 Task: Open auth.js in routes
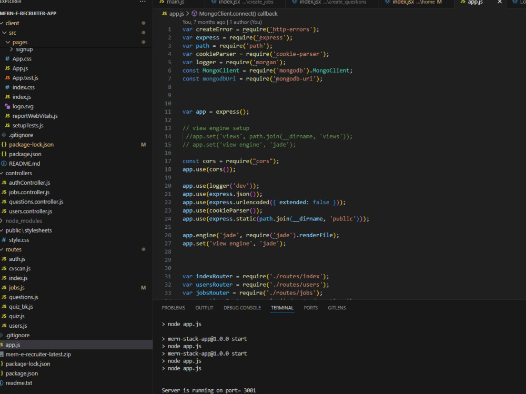pos(17,259)
